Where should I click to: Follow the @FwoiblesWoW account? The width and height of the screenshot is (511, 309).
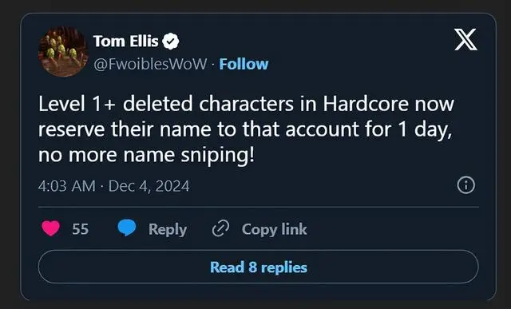pyautogui.click(x=244, y=64)
